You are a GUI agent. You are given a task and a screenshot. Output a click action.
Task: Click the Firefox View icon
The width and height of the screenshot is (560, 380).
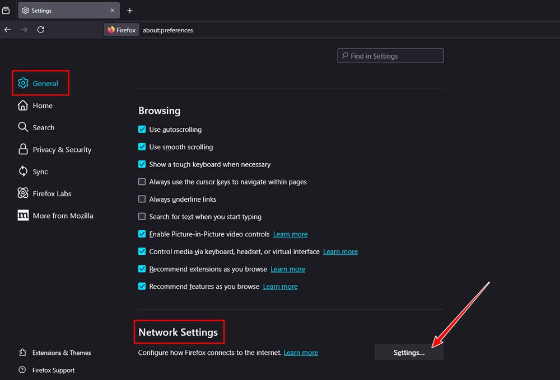click(6, 11)
